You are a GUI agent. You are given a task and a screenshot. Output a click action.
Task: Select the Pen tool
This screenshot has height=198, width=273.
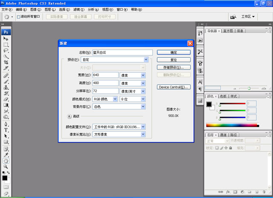point(6,124)
